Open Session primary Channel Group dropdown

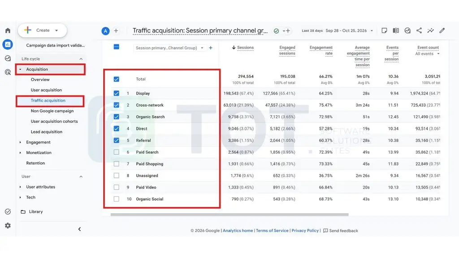click(169, 47)
